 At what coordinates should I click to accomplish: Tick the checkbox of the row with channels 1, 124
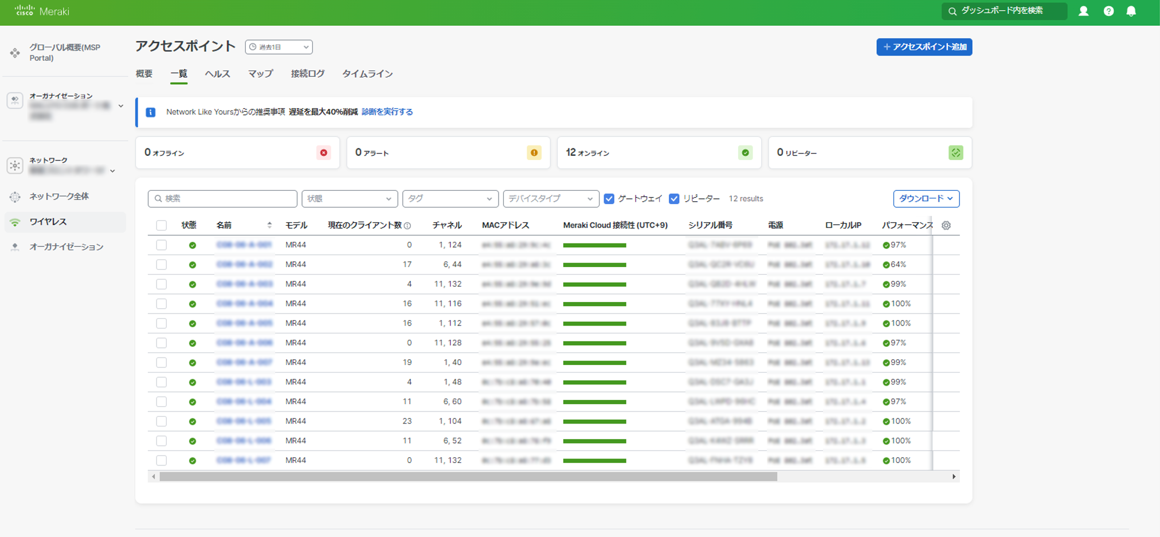[162, 245]
